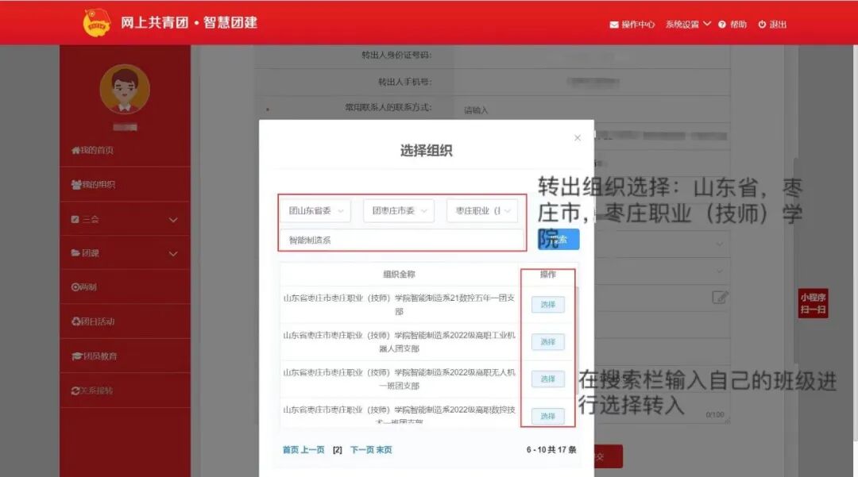
Task: Open the 团山东省委 province dropdown
Action: pyautogui.click(x=315, y=211)
